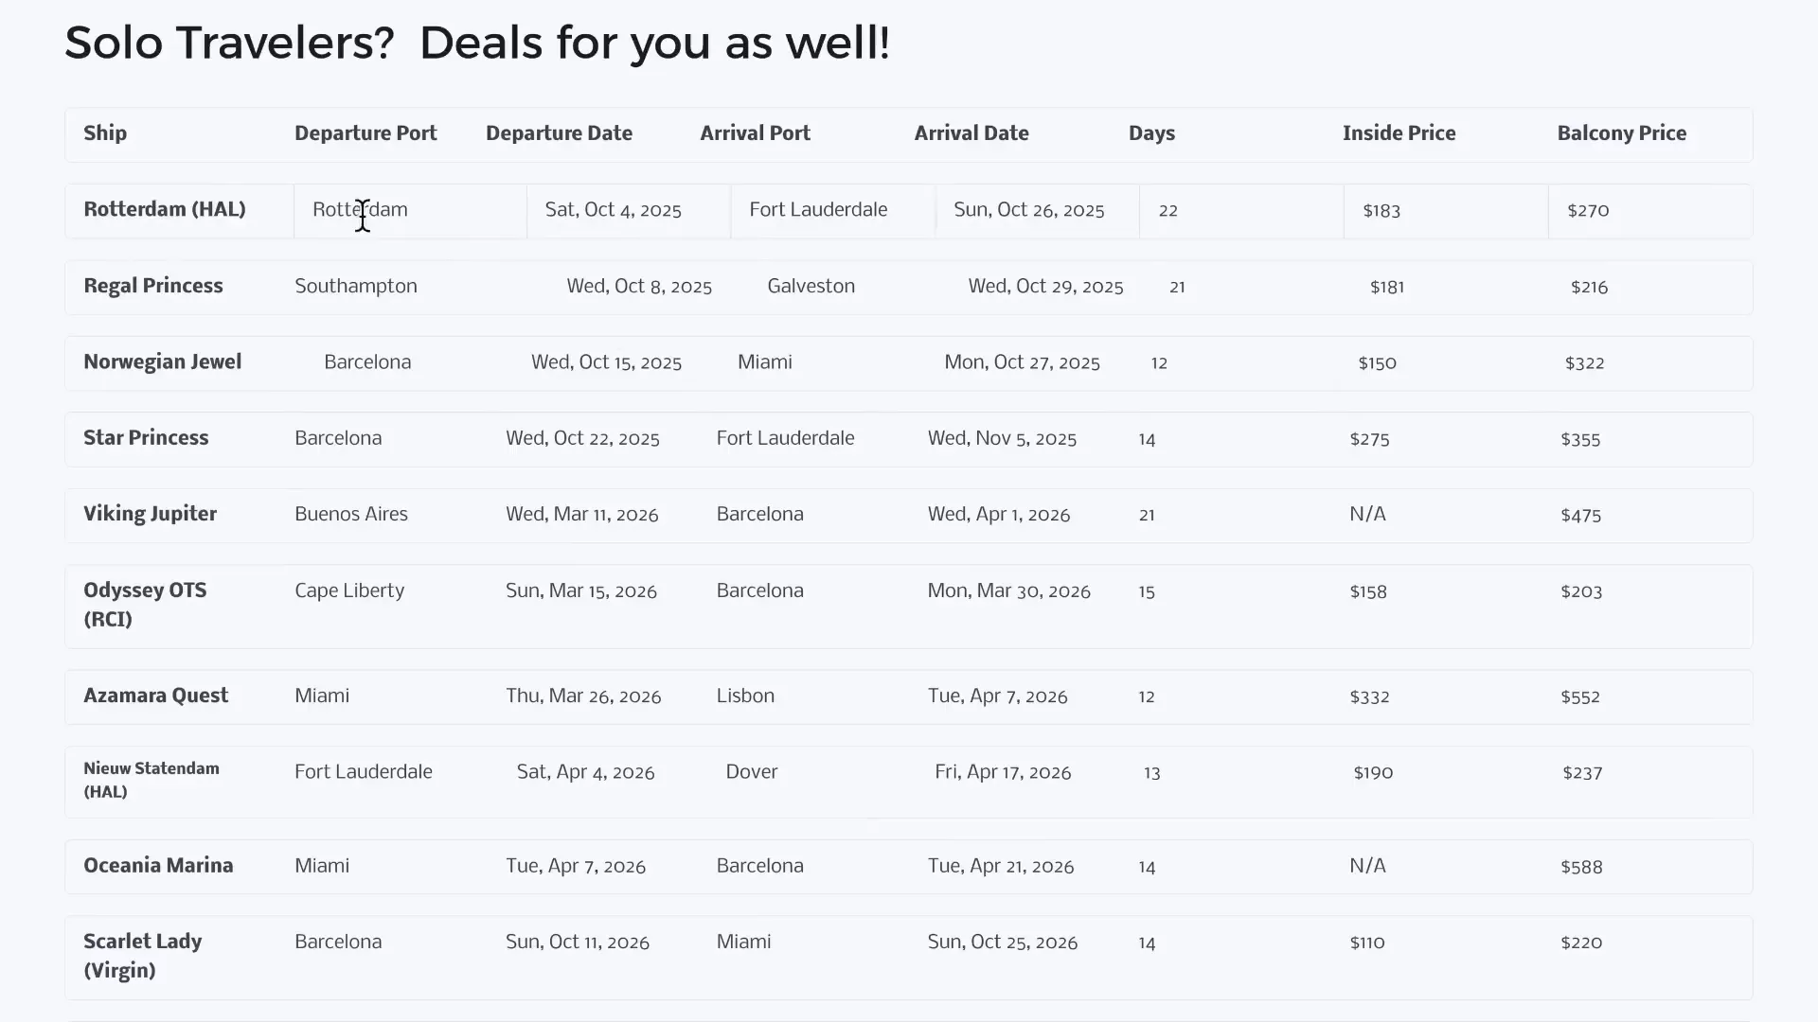Image resolution: width=1818 pixels, height=1022 pixels.
Task: Open the Odyssey OTS (RCI) listing
Action: (145, 605)
